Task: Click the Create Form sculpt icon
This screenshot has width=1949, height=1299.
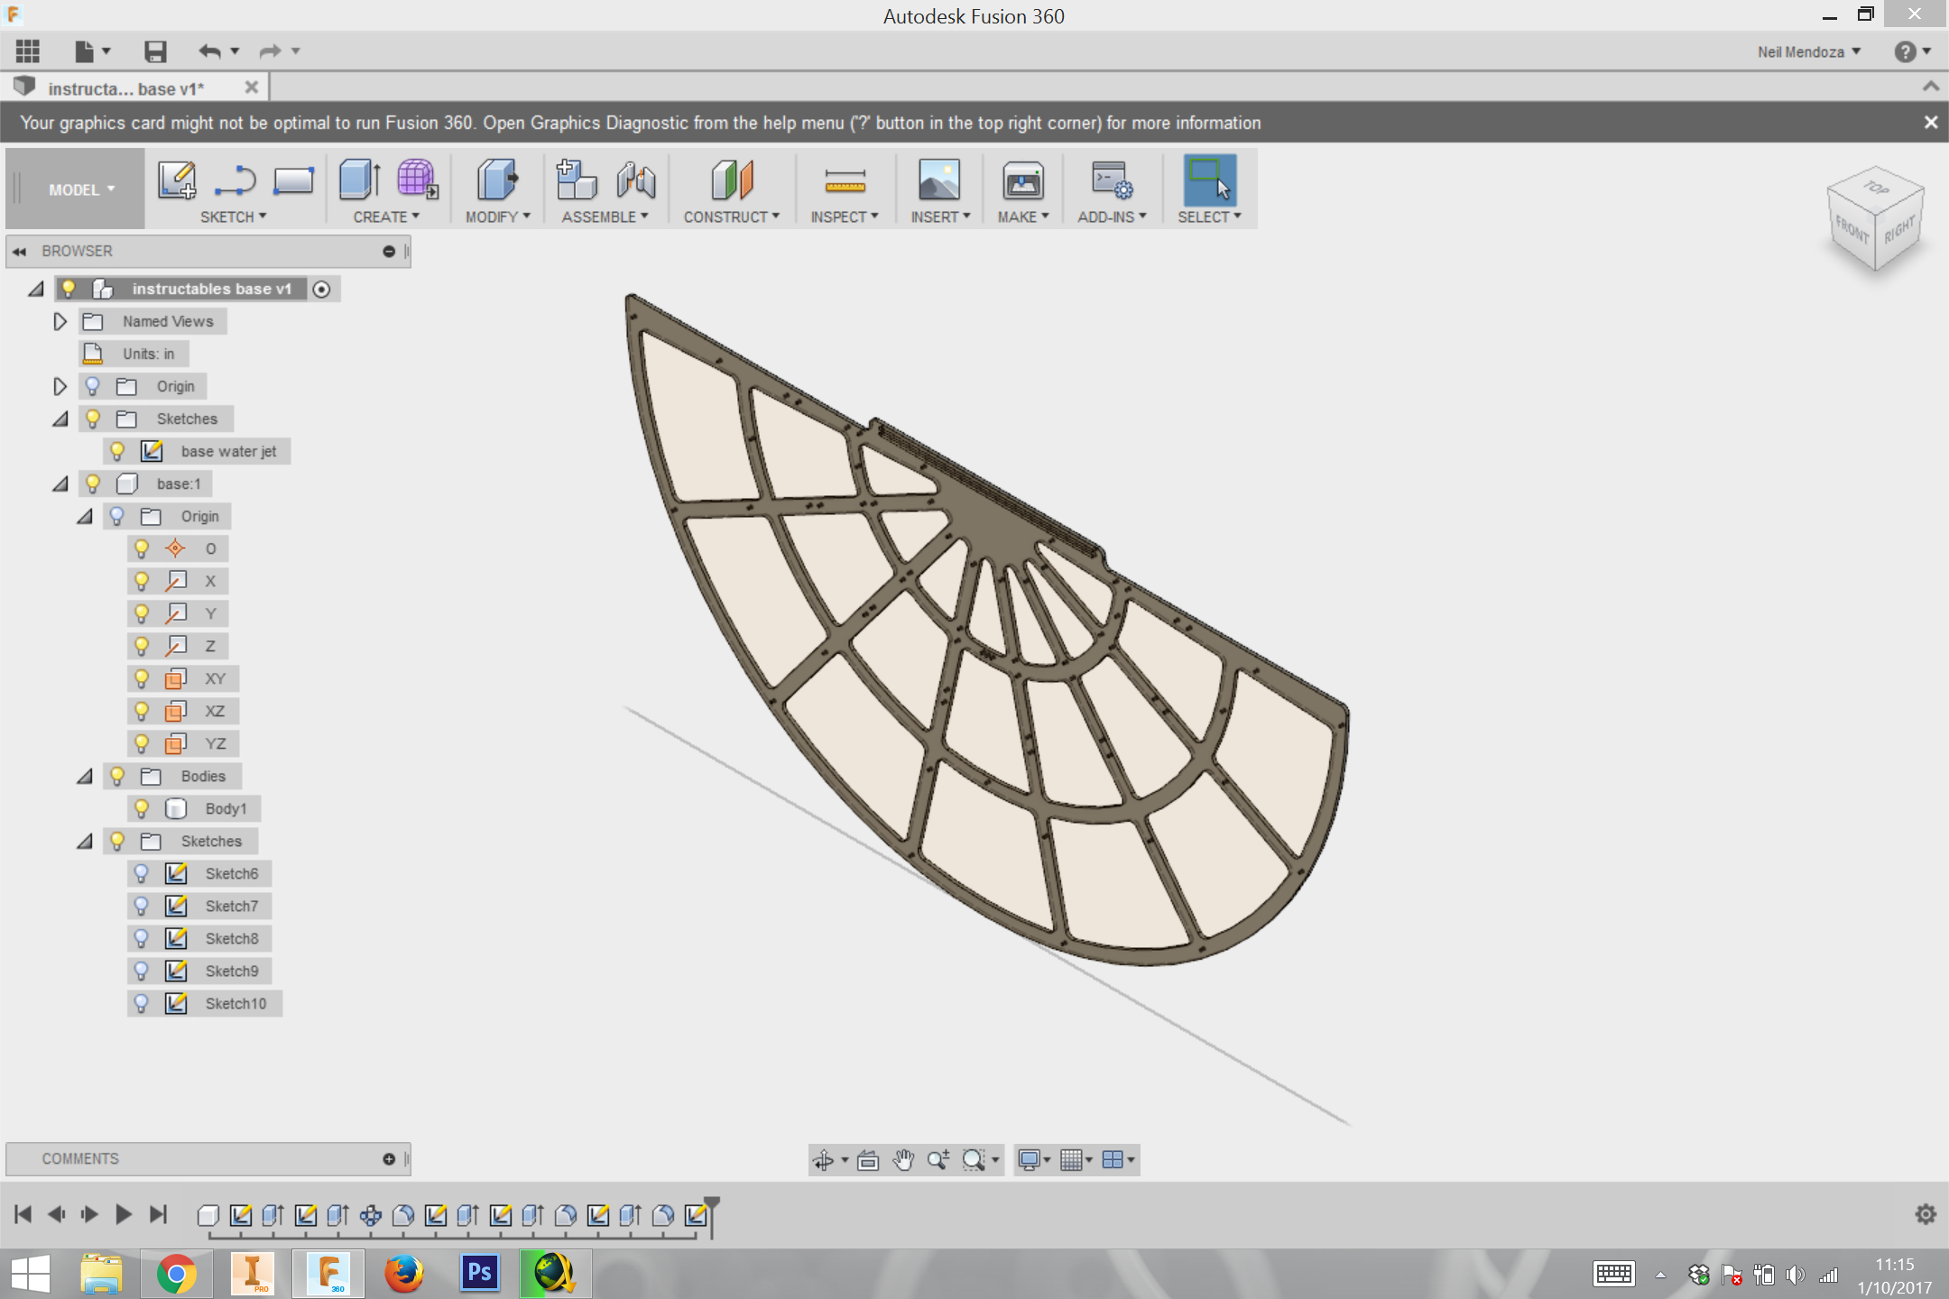Action: click(x=417, y=180)
